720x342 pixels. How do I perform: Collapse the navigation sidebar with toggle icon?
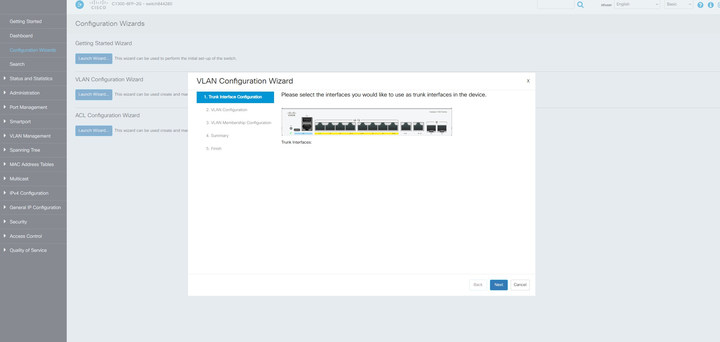click(x=80, y=5)
